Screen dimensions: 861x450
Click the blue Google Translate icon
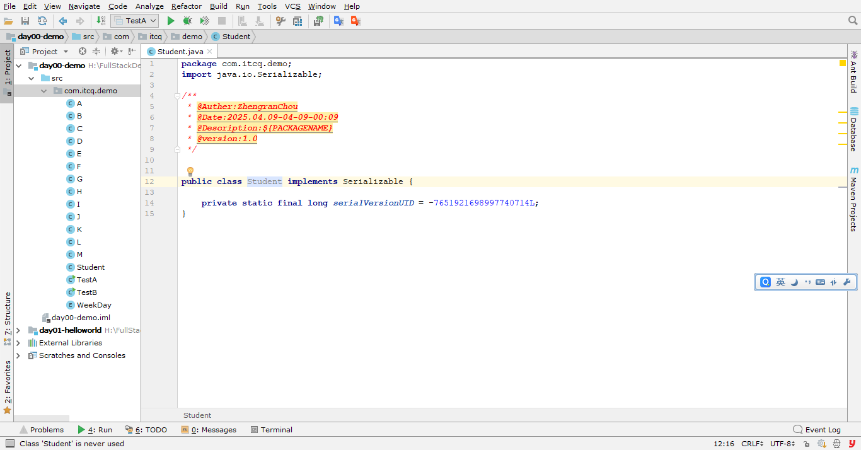pyautogui.click(x=338, y=21)
